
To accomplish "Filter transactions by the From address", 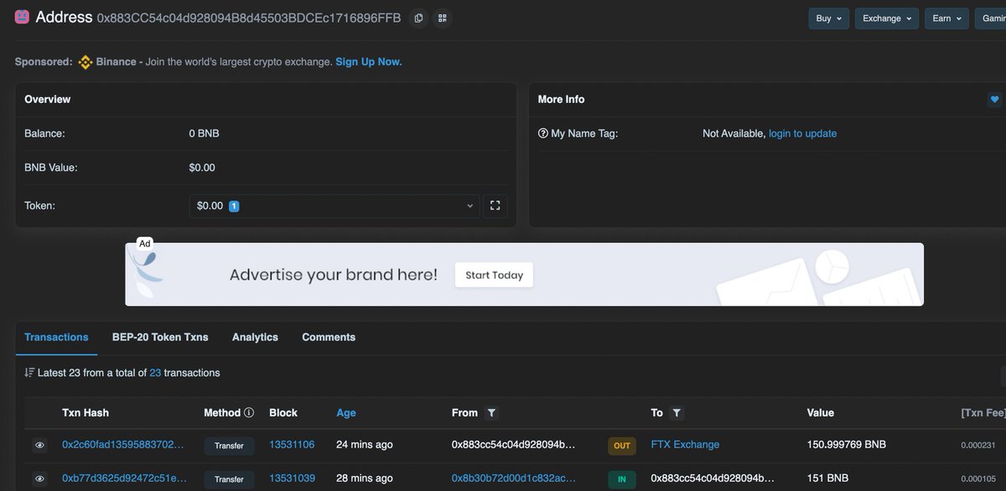I will click(491, 412).
